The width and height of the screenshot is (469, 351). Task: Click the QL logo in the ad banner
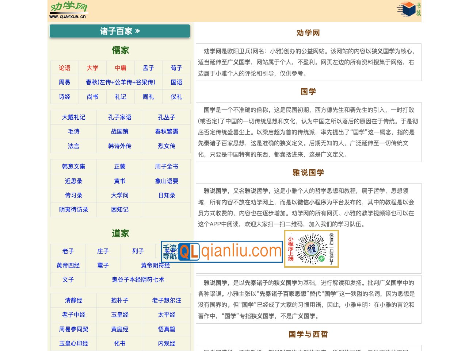click(x=188, y=251)
